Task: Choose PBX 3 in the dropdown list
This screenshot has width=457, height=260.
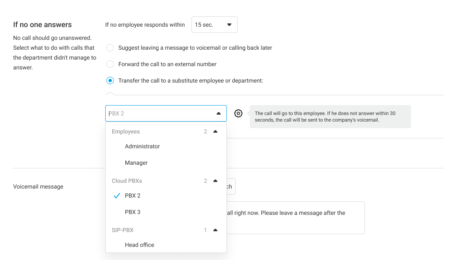Action: tap(133, 212)
